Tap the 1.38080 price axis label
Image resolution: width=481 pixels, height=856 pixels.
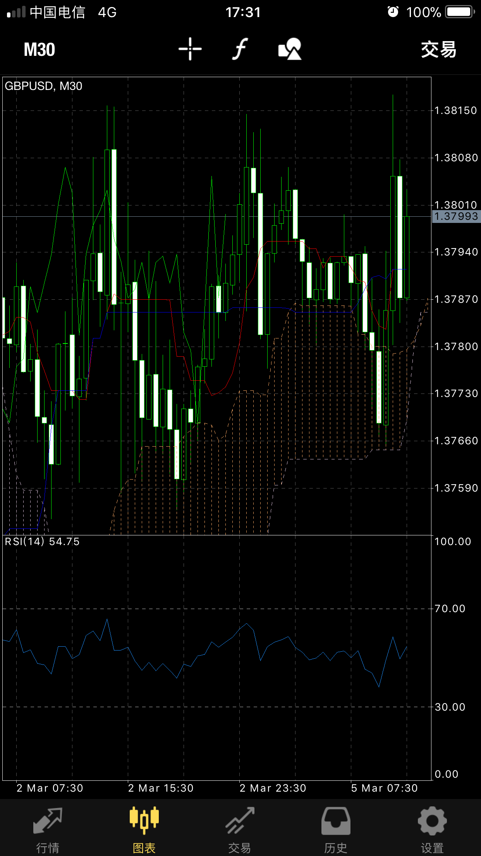point(456,158)
